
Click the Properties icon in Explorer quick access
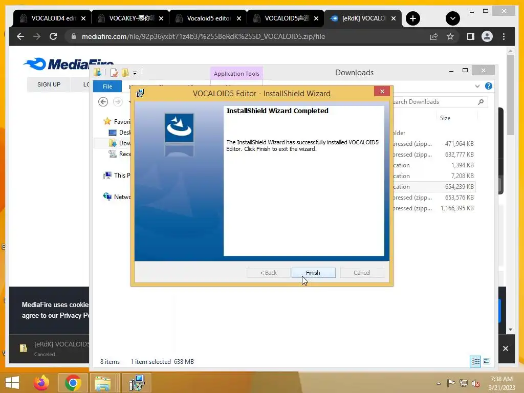114,73
